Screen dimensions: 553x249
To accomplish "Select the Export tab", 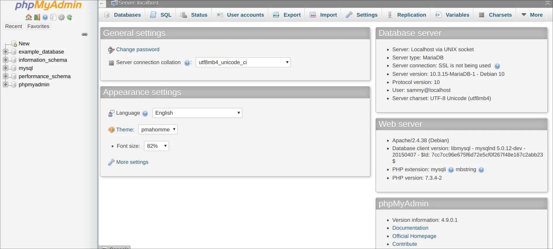I will coord(287,15).
